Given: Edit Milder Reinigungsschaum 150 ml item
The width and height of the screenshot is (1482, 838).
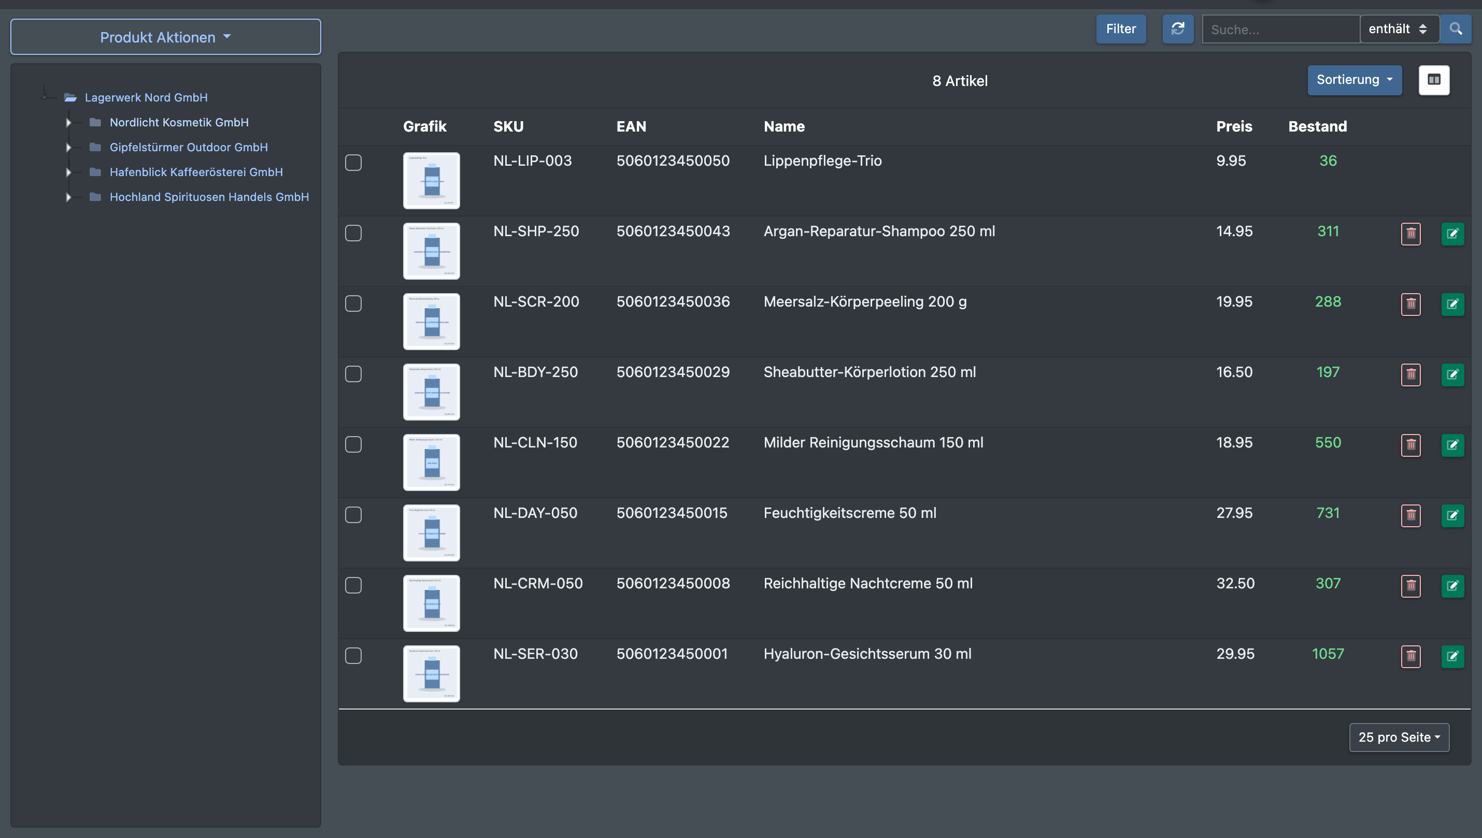Looking at the screenshot, I should (x=1452, y=445).
